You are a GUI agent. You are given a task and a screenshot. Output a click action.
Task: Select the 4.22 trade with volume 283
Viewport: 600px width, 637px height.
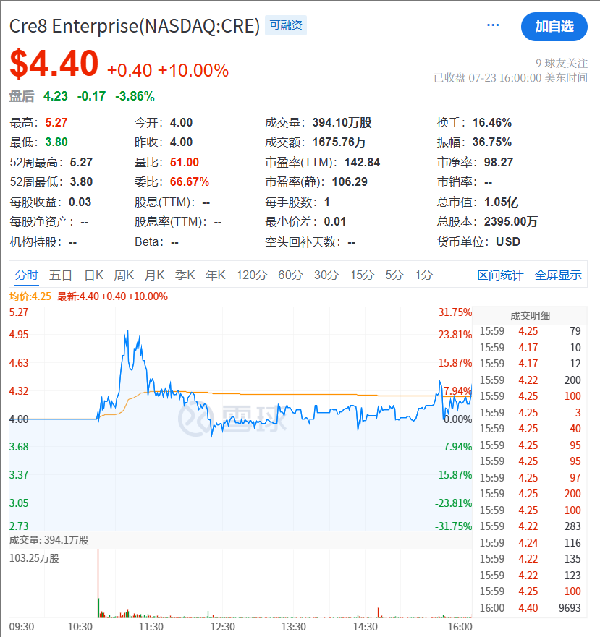point(530,526)
